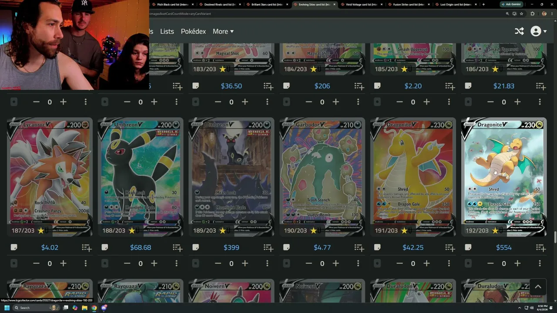Image resolution: width=557 pixels, height=313 pixels.
Task: Open Discord from the taskbar
Action: pyautogui.click(x=104, y=308)
